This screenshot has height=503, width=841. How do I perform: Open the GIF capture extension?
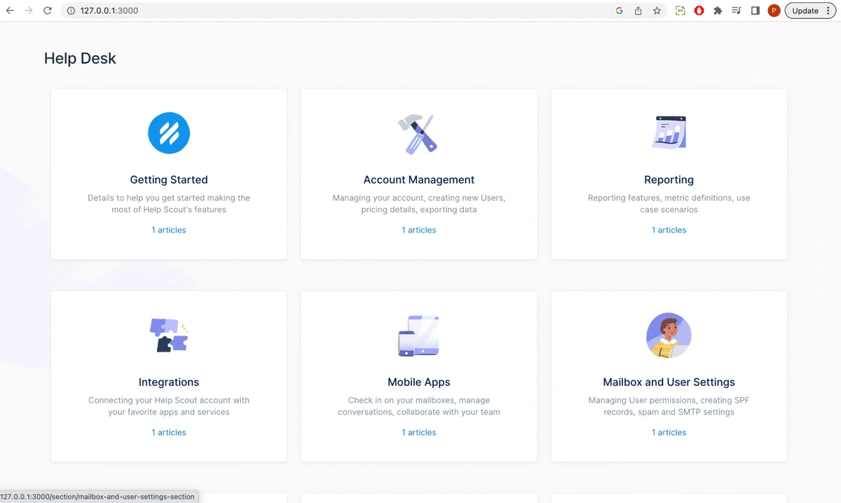click(x=680, y=11)
